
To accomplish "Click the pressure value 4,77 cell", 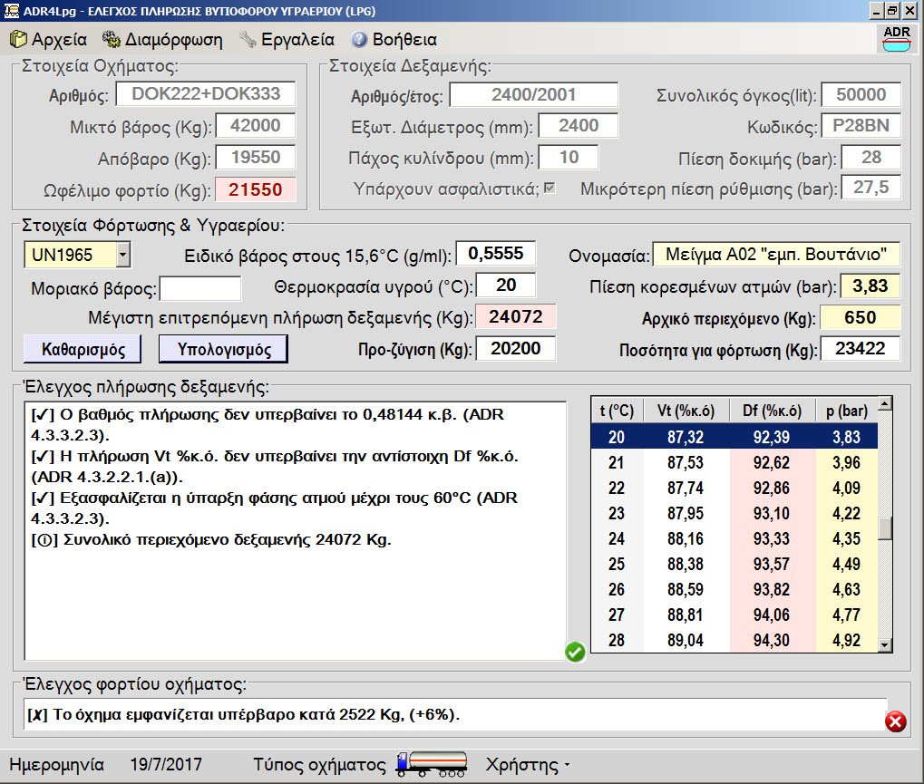I will click(x=846, y=615).
